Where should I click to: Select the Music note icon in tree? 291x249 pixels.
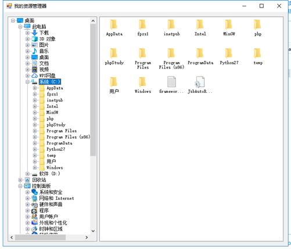click(x=34, y=51)
